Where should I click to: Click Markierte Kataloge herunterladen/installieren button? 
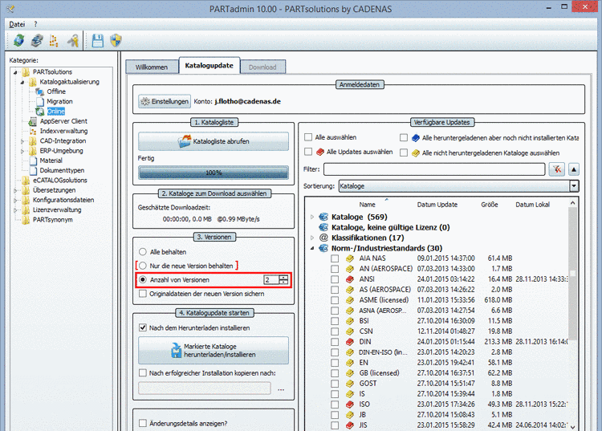click(214, 351)
